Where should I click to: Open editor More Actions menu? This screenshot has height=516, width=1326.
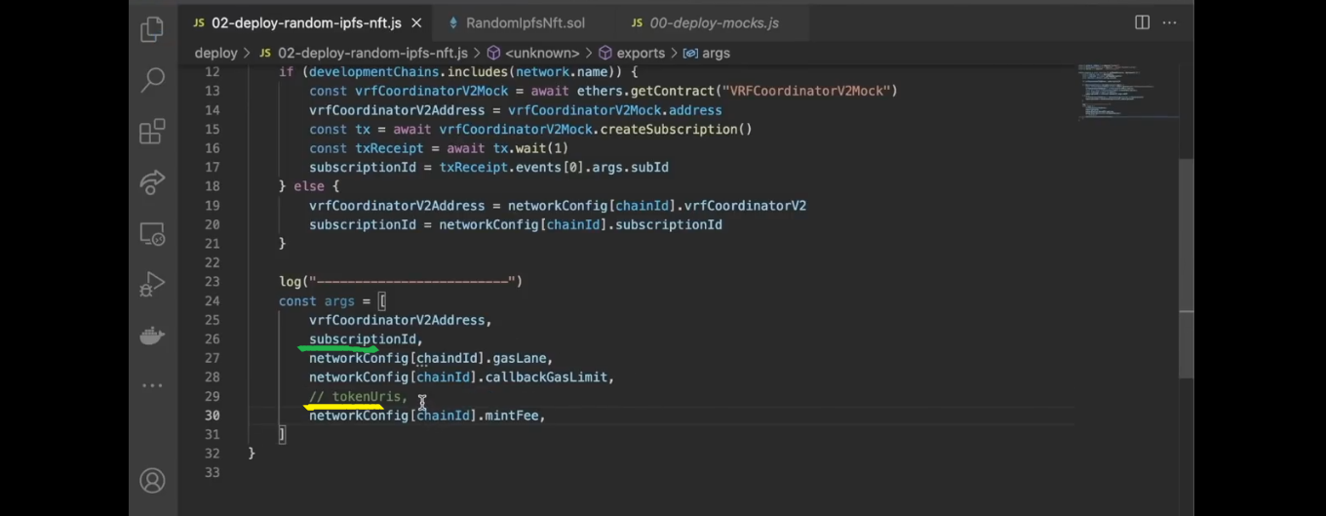point(1169,22)
